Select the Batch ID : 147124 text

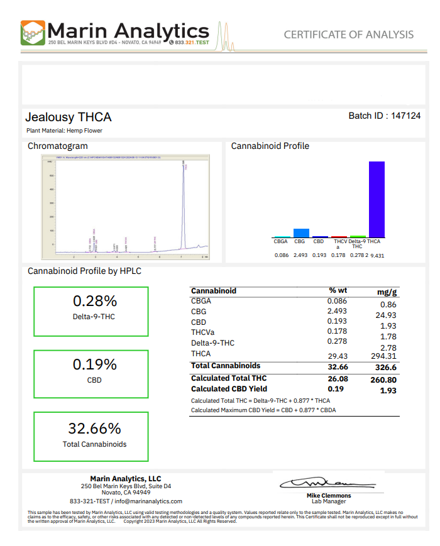click(x=385, y=116)
